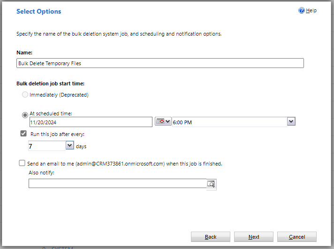Select the Immediately (Deprecated) radio button
The width and height of the screenshot is (334, 249).
pyautogui.click(x=25, y=95)
